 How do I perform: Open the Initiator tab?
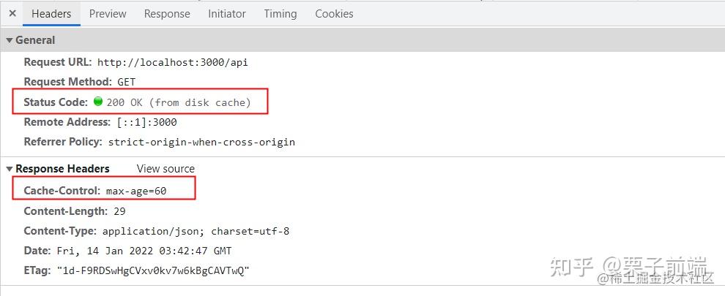coord(227,14)
